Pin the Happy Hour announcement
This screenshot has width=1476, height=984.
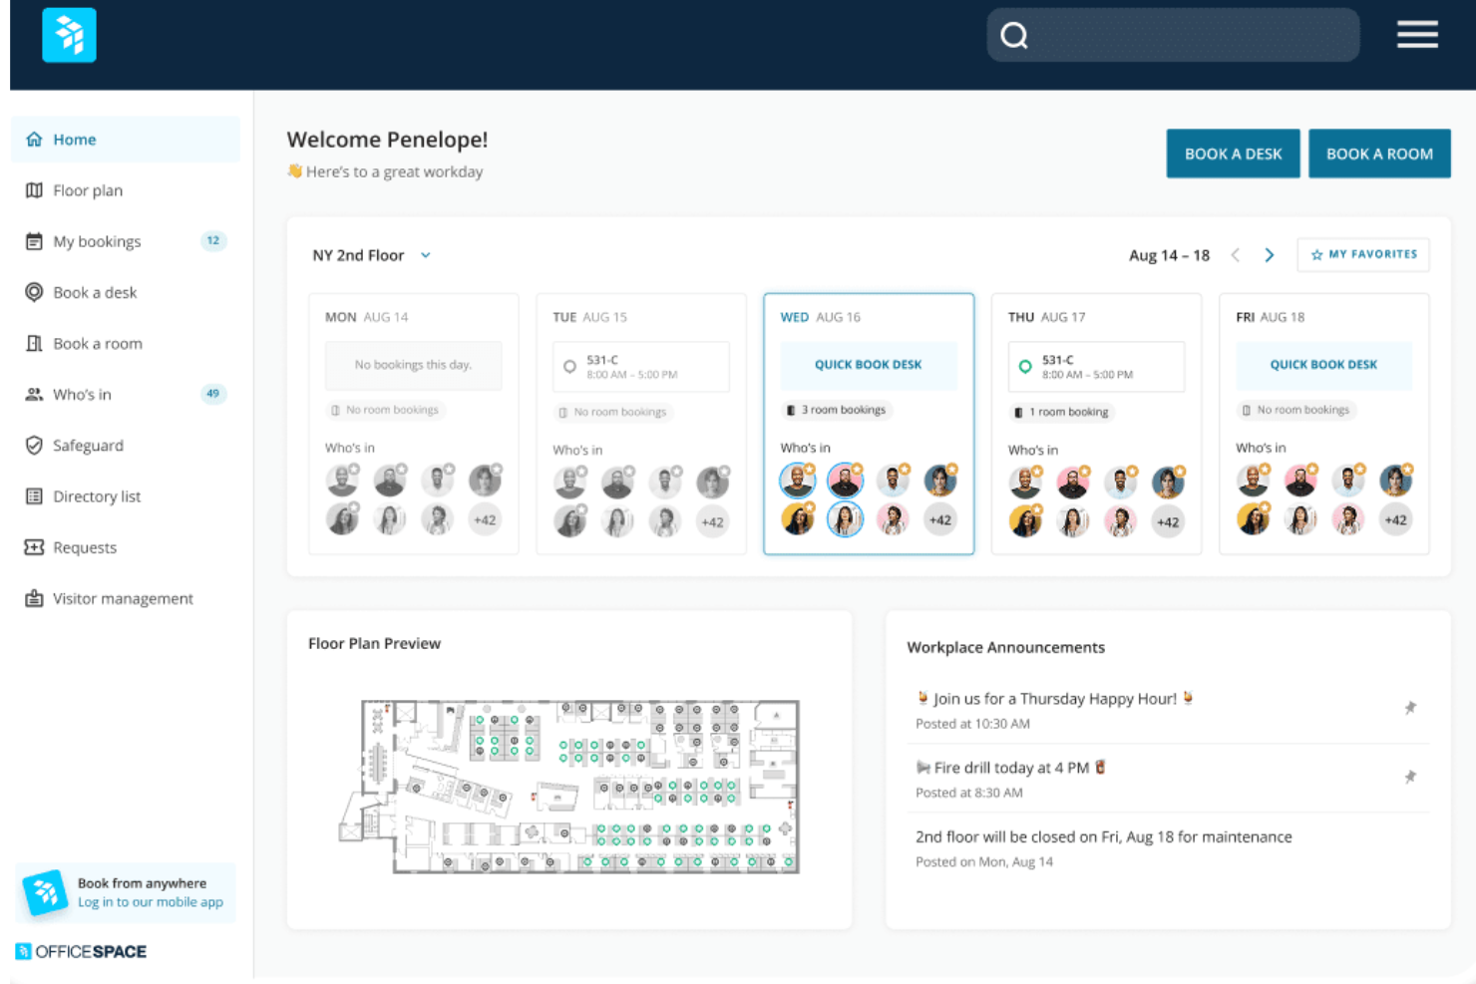click(1409, 708)
